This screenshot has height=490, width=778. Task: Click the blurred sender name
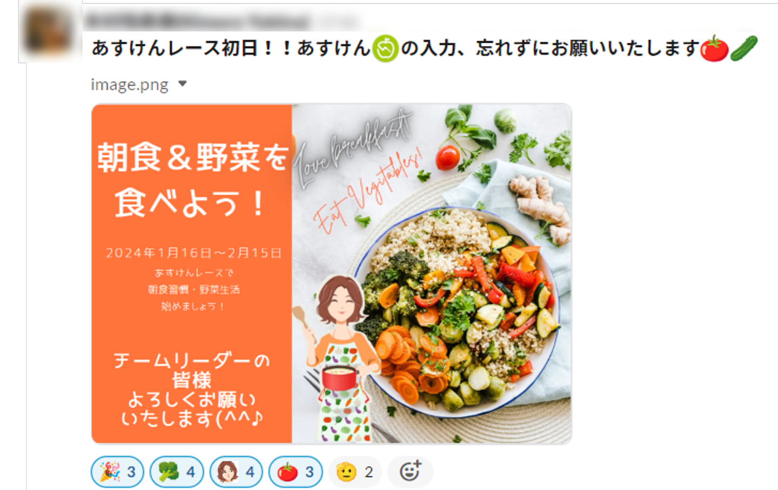[x=198, y=21]
